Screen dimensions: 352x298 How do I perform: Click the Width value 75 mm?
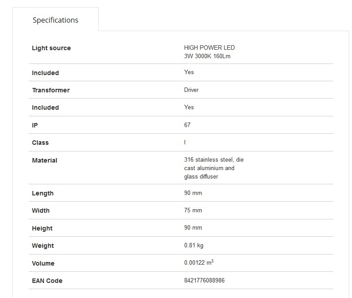pyautogui.click(x=193, y=210)
